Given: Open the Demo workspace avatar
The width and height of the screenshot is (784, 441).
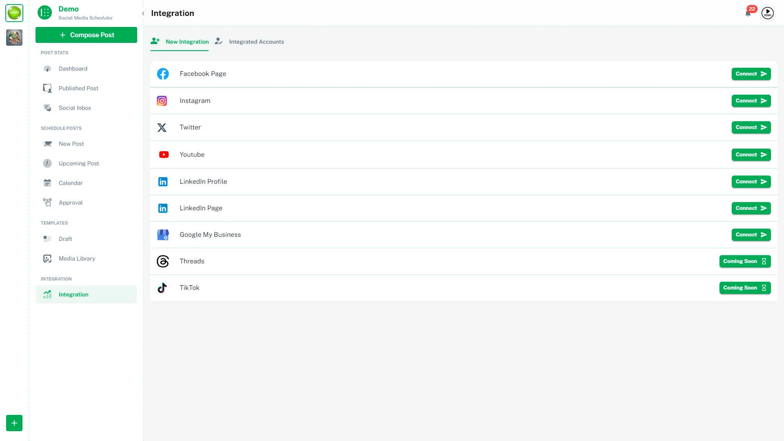Looking at the screenshot, I should point(14,13).
